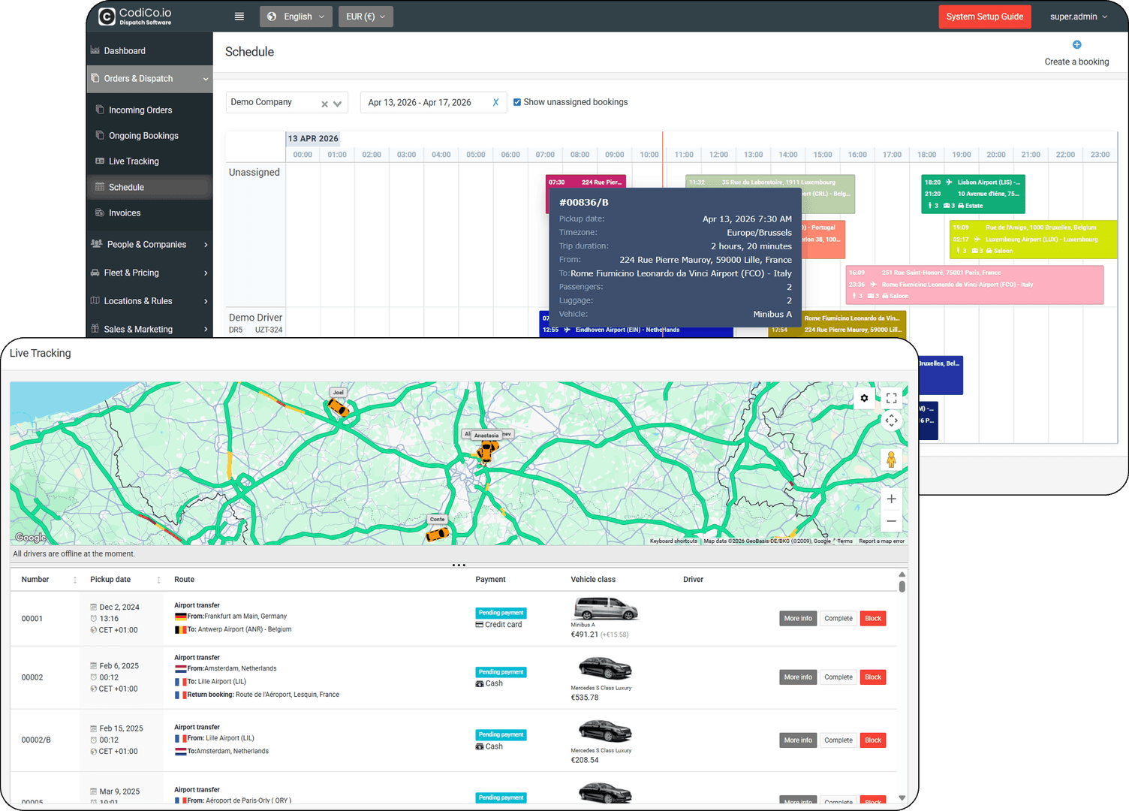
Task: Expand Sales & Marketing submenu
Action: pyautogui.click(x=206, y=329)
